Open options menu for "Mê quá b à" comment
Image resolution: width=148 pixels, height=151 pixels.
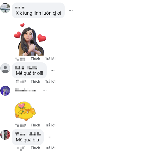coord(49,137)
